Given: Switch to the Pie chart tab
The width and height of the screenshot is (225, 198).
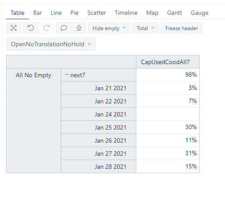Looking at the screenshot, I should pyautogui.click(x=74, y=13).
